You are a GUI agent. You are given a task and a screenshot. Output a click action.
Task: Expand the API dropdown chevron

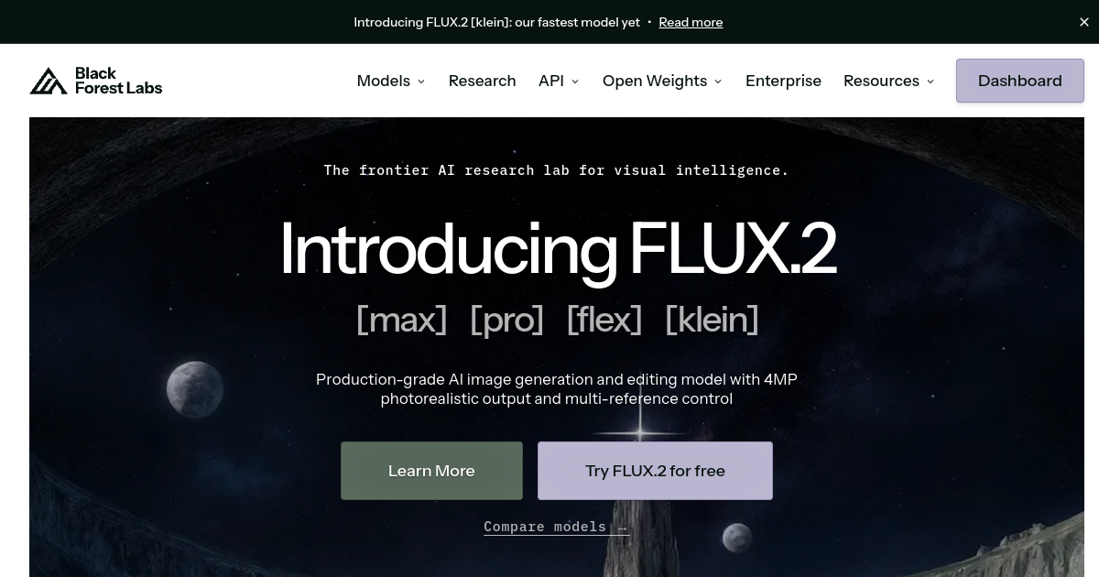(x=575, y=82)
